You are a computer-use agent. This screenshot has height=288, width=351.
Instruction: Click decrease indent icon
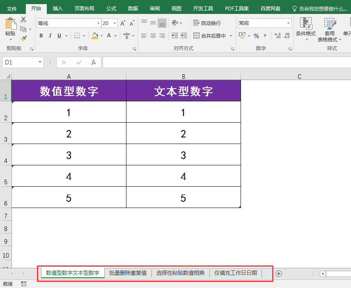(x=175, y=36)
